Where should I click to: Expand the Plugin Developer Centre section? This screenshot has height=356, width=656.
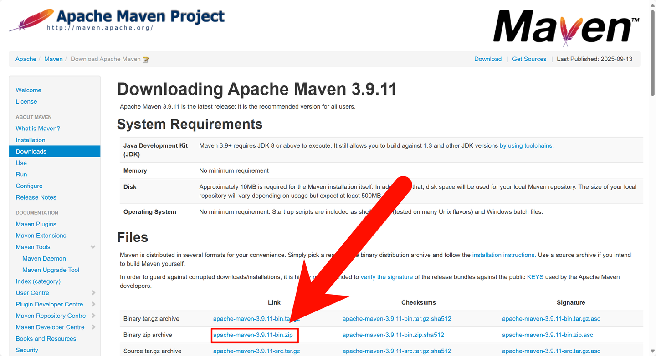tap(93, 304)
